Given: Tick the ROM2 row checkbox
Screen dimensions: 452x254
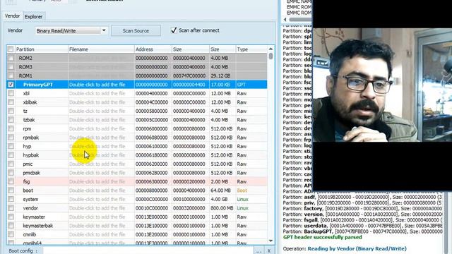Looking at the screenshot, I should [x=11, y=58].
